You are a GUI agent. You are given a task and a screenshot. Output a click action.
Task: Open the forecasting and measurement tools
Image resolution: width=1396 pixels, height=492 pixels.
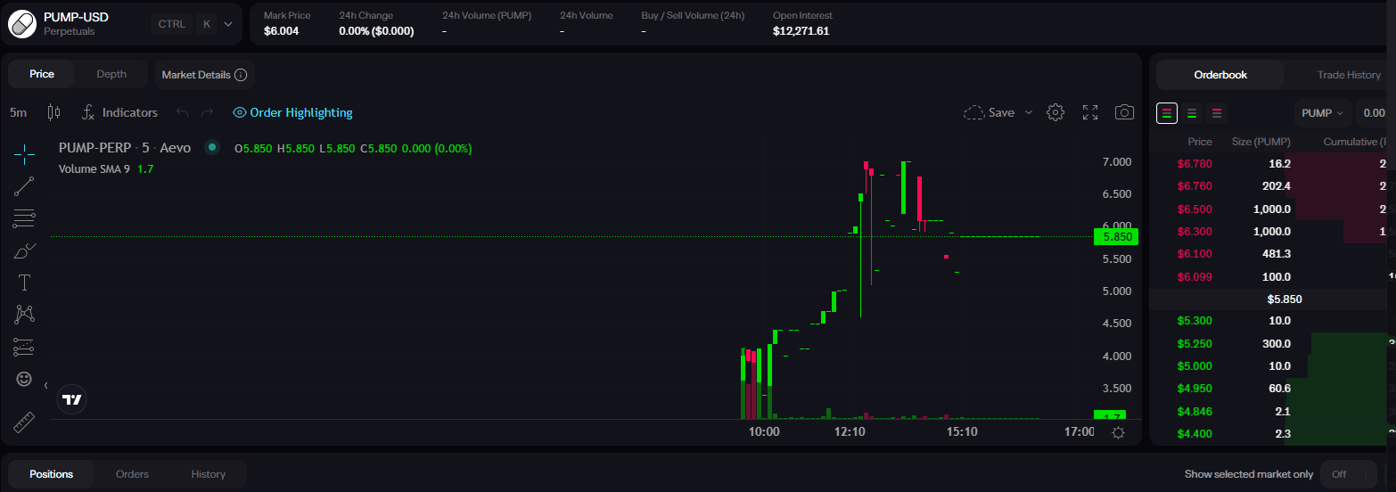coord(25,347)
